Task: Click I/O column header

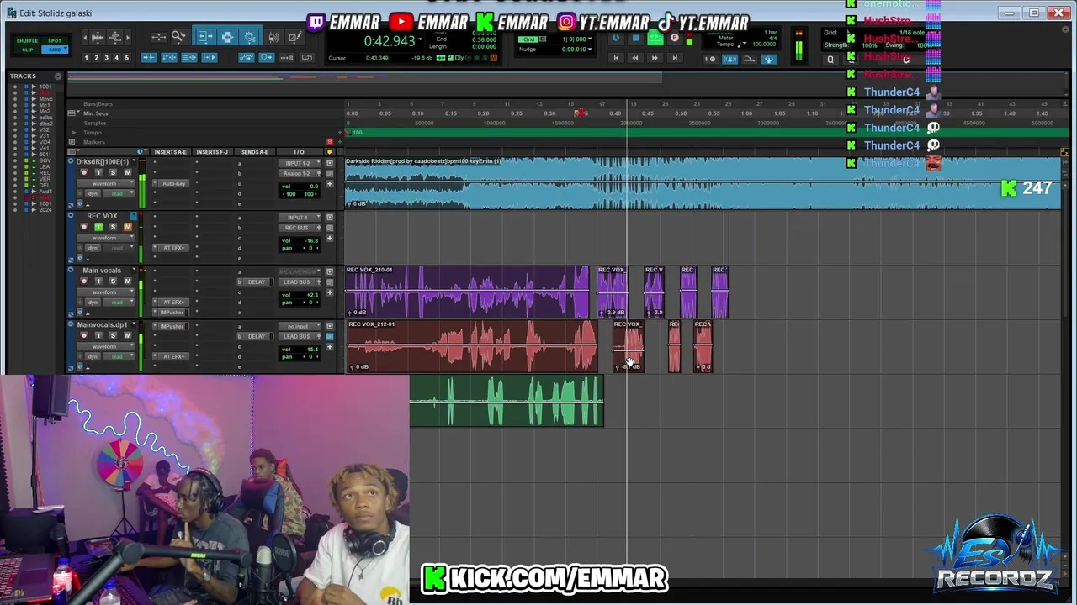Action: [299, 152]
